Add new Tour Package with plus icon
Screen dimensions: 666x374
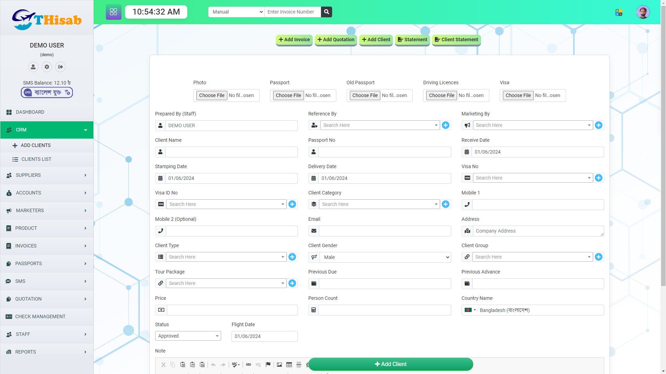point(292,283)
